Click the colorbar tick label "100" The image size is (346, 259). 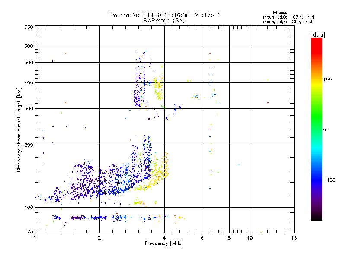[x=327, y=79]
